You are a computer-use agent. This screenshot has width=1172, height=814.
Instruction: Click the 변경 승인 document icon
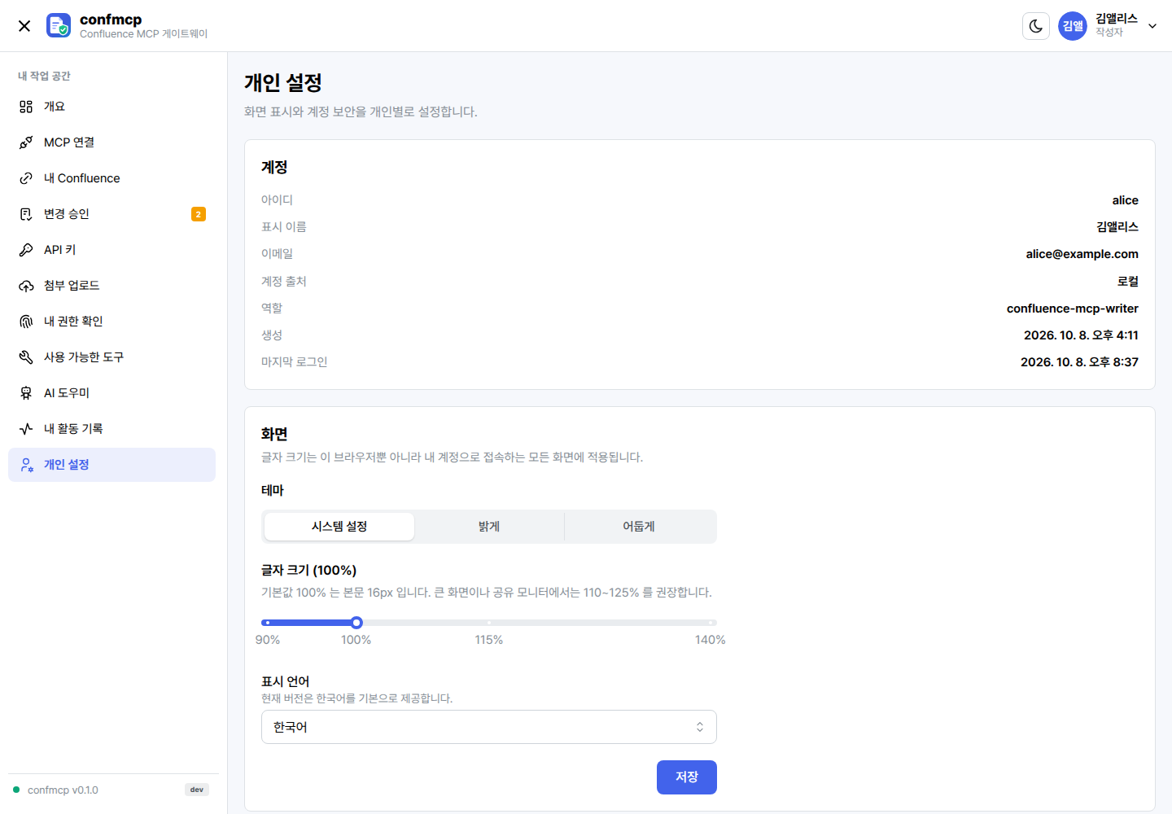pyautogui.click(x=26, y=214)
